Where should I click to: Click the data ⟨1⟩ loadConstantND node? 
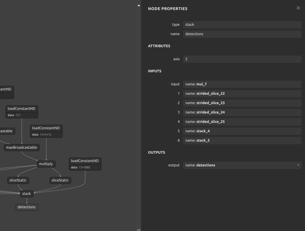coord(22,111)
